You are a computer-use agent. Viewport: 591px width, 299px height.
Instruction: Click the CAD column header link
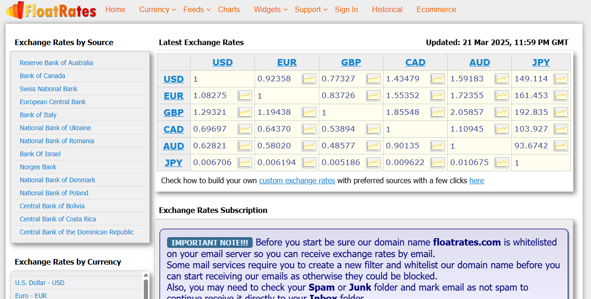pyautogui.click(x=415, y=62)
